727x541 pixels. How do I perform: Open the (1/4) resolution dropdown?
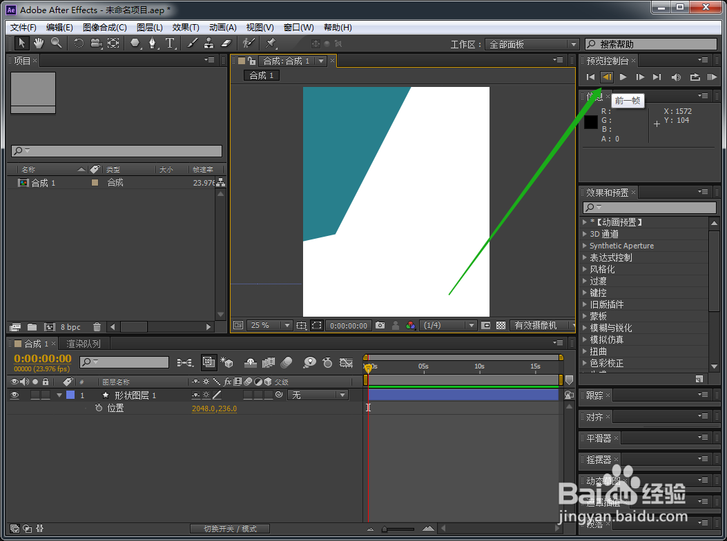point(447,326)
